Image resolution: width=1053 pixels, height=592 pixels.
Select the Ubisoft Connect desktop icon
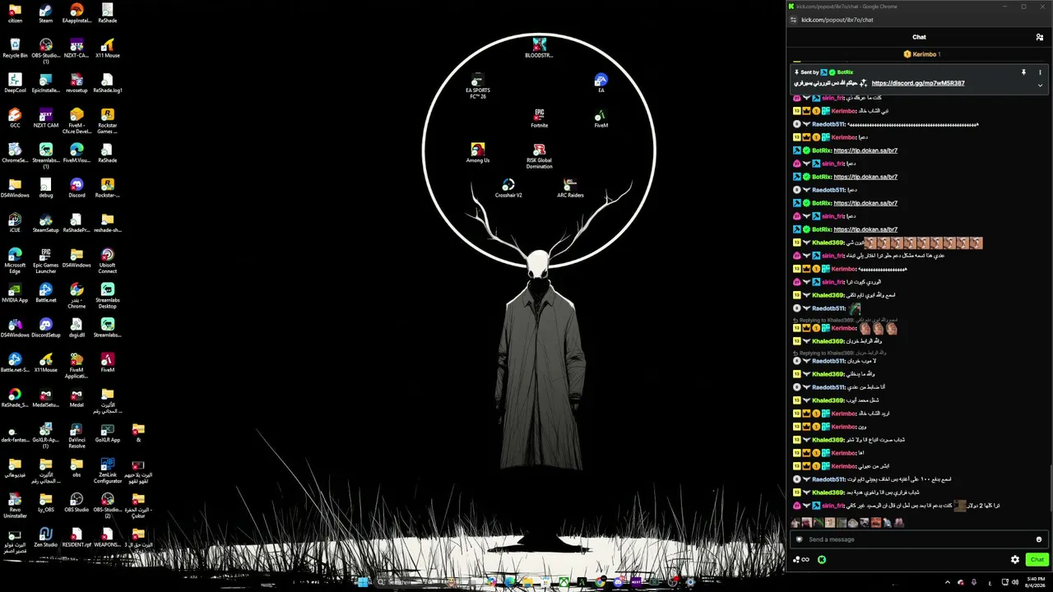[x=107, y=261]
